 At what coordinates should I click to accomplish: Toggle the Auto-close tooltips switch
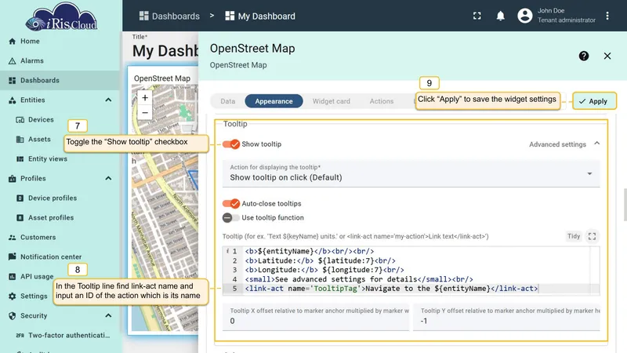[231, 204]
